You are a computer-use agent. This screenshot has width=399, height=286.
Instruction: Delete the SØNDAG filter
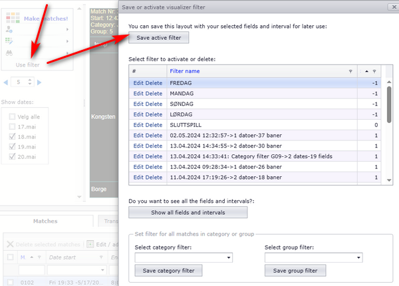tap(154, 104)
